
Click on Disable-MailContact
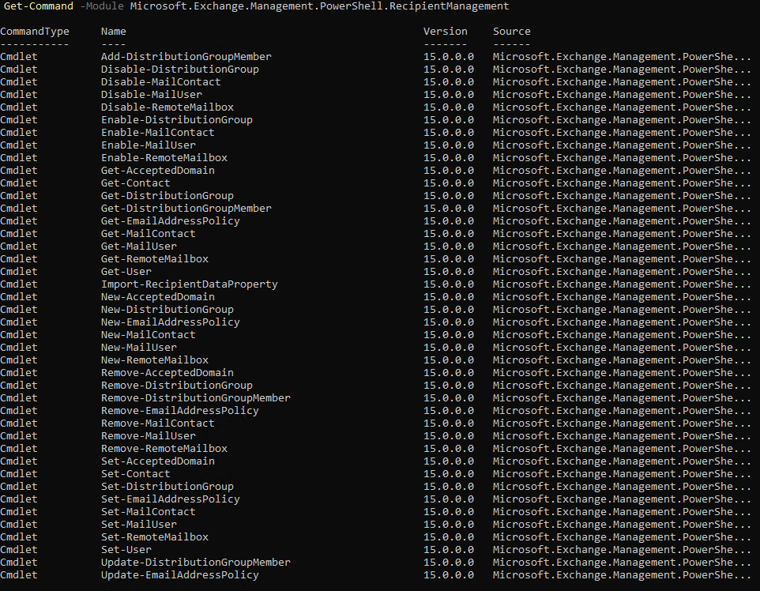coord(161,82)
